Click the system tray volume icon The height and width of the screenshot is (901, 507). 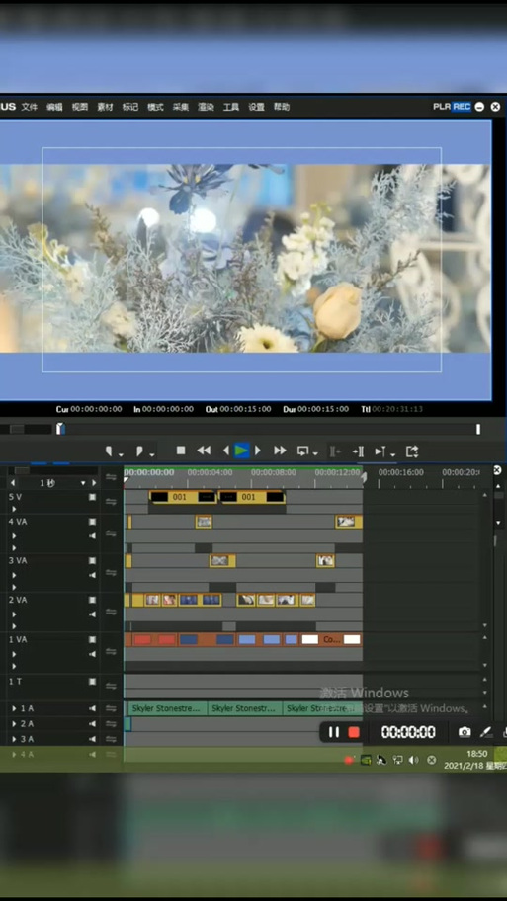(x=414, y=761)
